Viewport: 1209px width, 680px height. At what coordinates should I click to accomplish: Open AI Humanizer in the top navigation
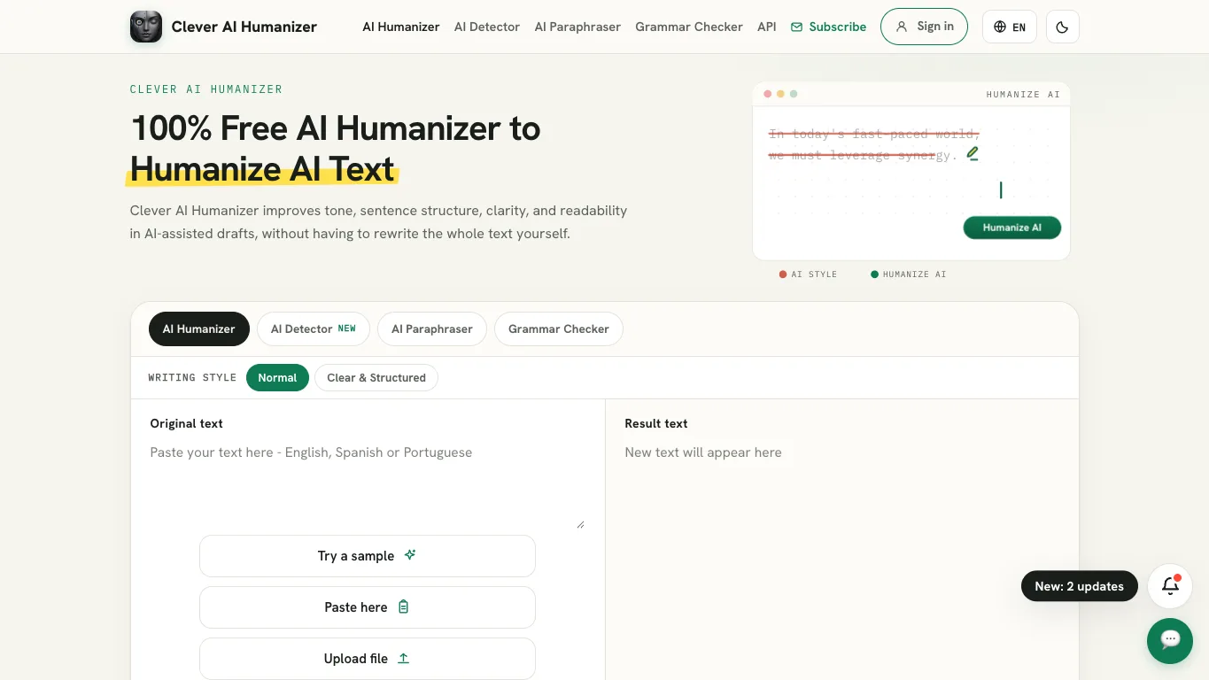[401, 27]
